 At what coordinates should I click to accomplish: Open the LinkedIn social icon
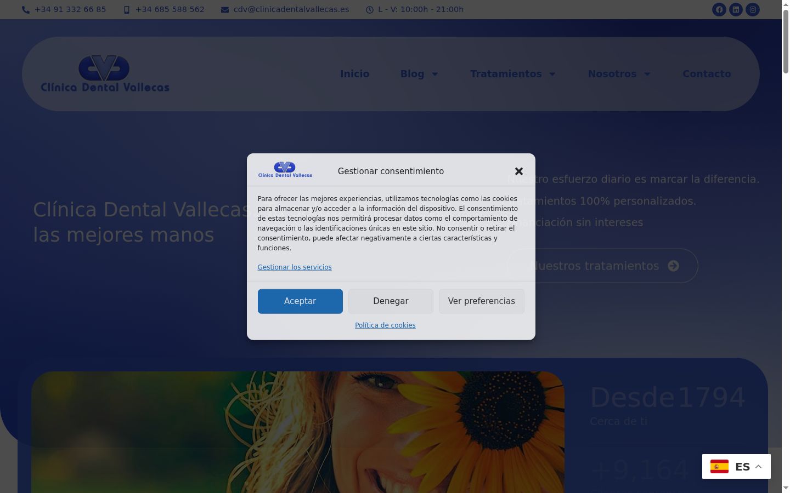[x=736, y=9]
